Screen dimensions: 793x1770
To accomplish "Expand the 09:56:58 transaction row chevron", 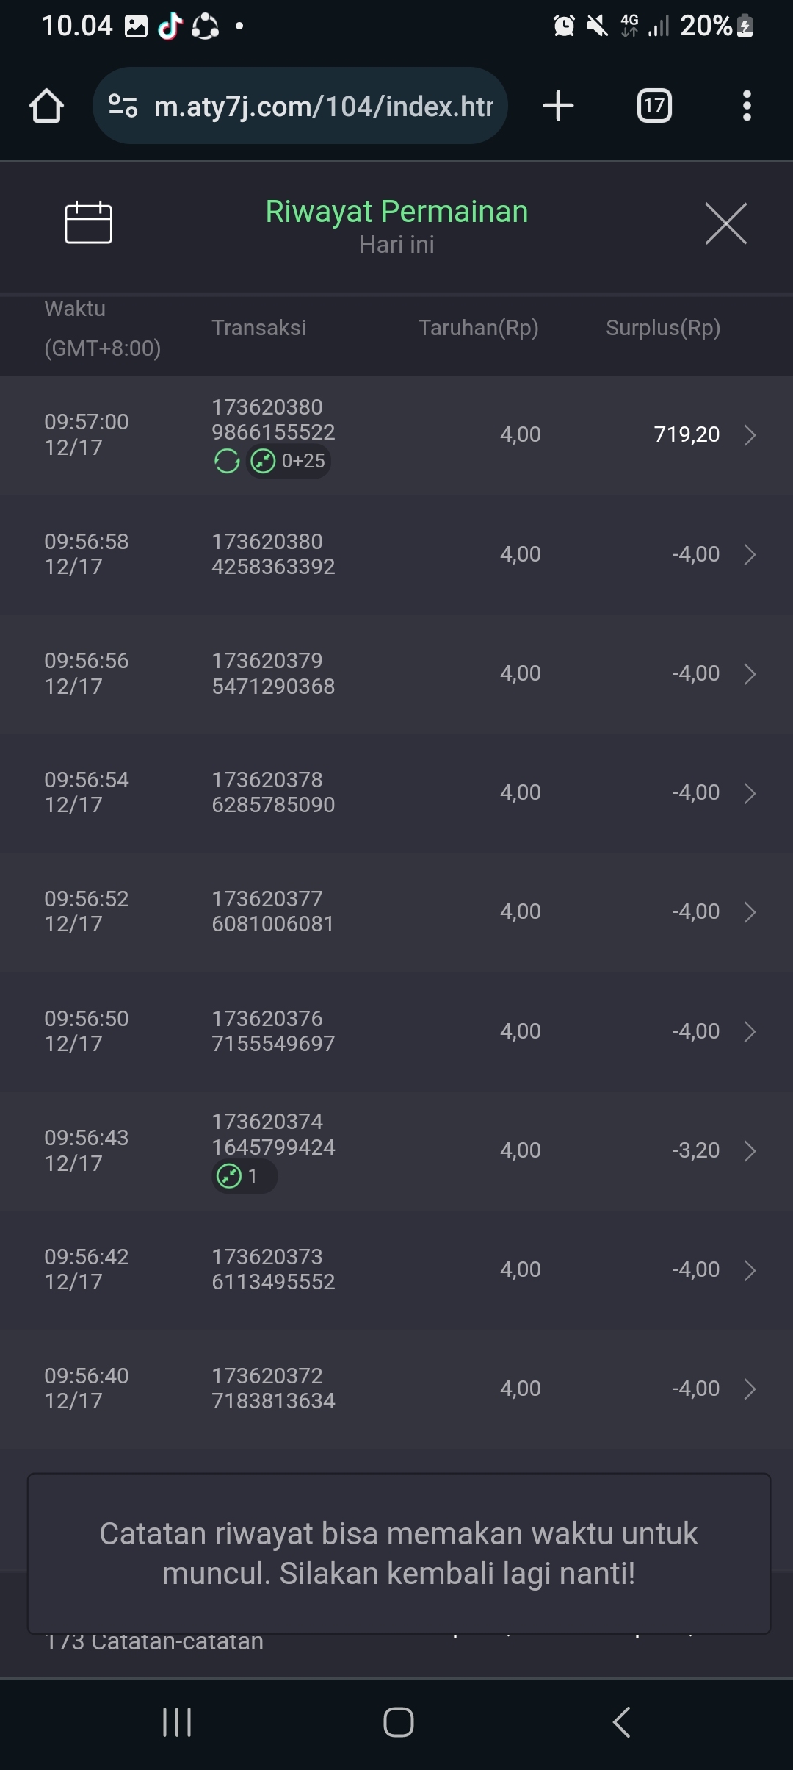I will pos(750,554).
